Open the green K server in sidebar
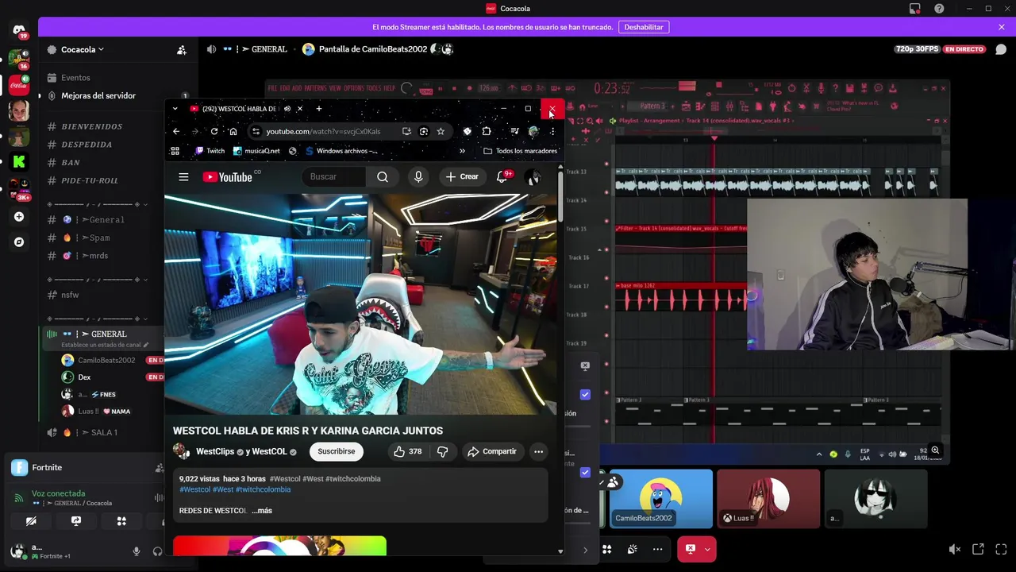 pyautogui.click(x=19, y=161)
